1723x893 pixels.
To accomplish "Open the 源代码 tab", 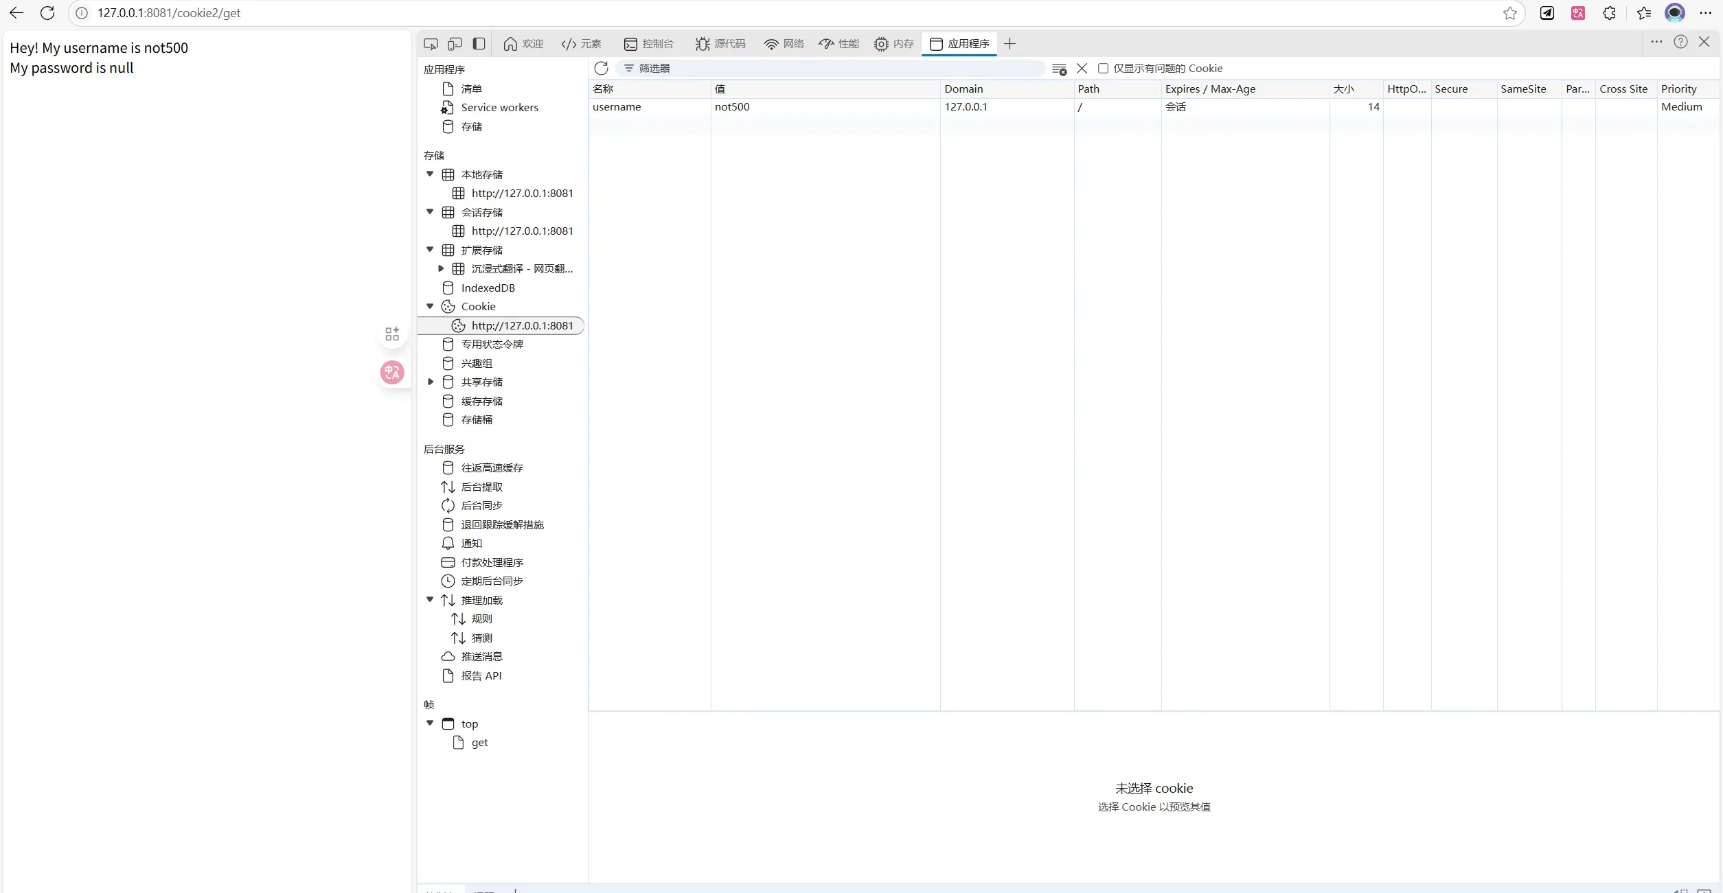I will (x=720, y=44).
